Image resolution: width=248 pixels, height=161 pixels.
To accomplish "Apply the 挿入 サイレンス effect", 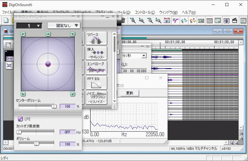I will tap(96, 53).
